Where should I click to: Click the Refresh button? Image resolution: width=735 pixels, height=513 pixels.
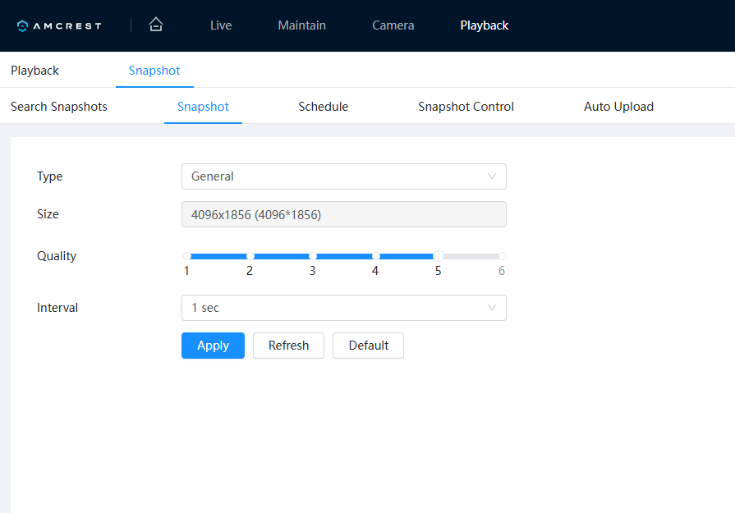point(289,346)
